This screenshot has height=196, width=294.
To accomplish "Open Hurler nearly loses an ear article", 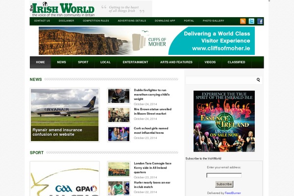I will tap(152, 185).
